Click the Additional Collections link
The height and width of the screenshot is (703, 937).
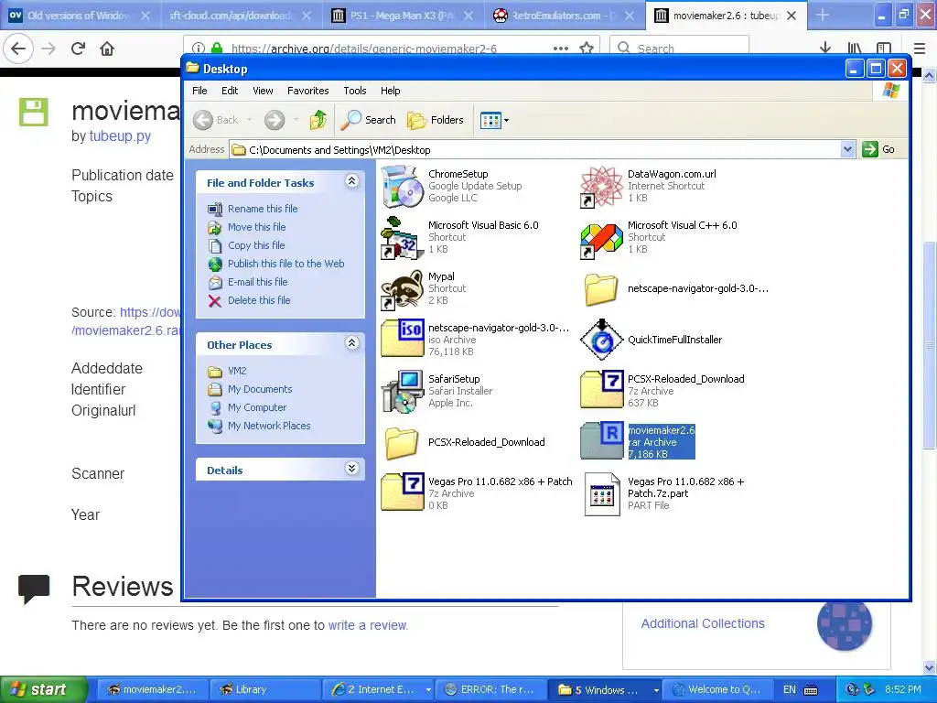[703, 623]
